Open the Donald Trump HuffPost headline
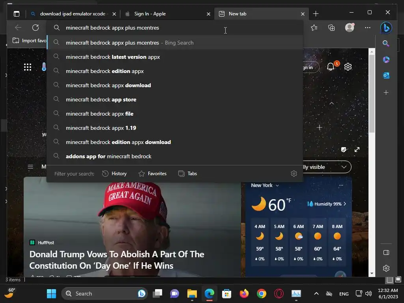Viewport: 404px width, 303px height. [117, 260]
